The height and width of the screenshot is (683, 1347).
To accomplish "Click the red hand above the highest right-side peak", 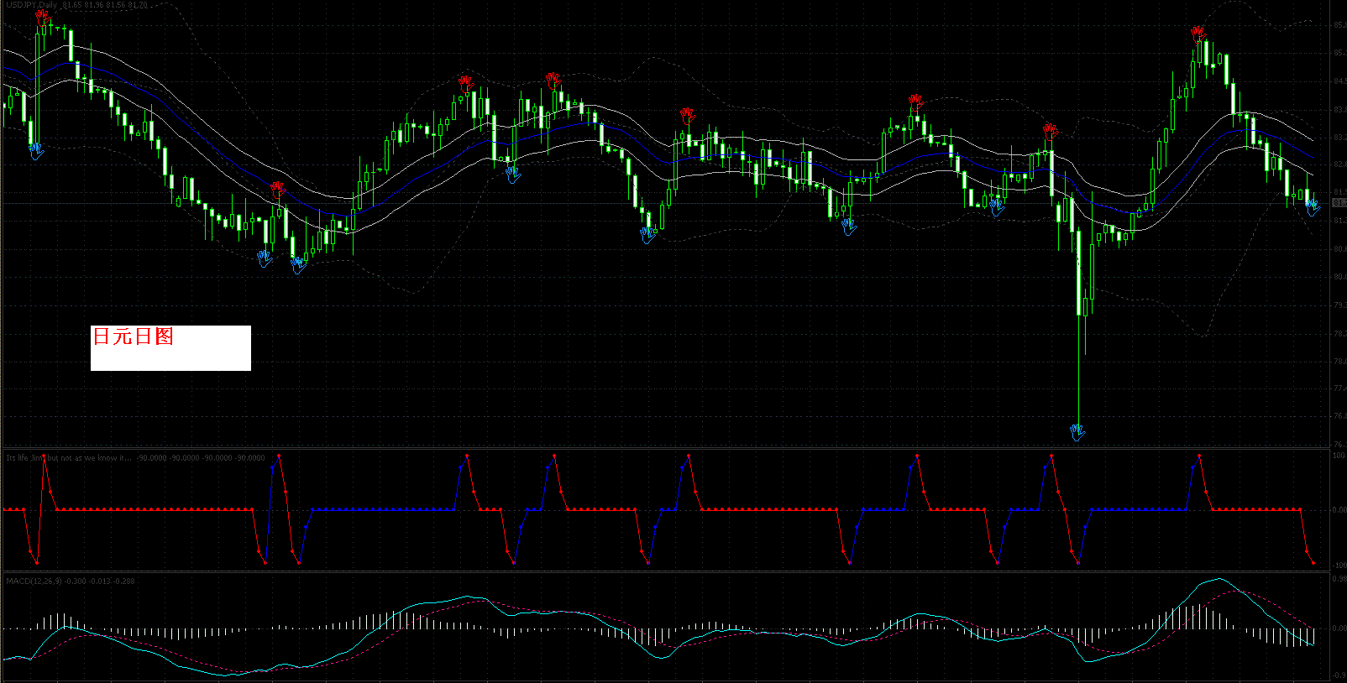I will [1198, 34].
